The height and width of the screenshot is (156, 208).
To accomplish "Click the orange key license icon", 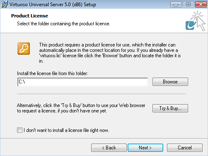I will coord(24,49).
